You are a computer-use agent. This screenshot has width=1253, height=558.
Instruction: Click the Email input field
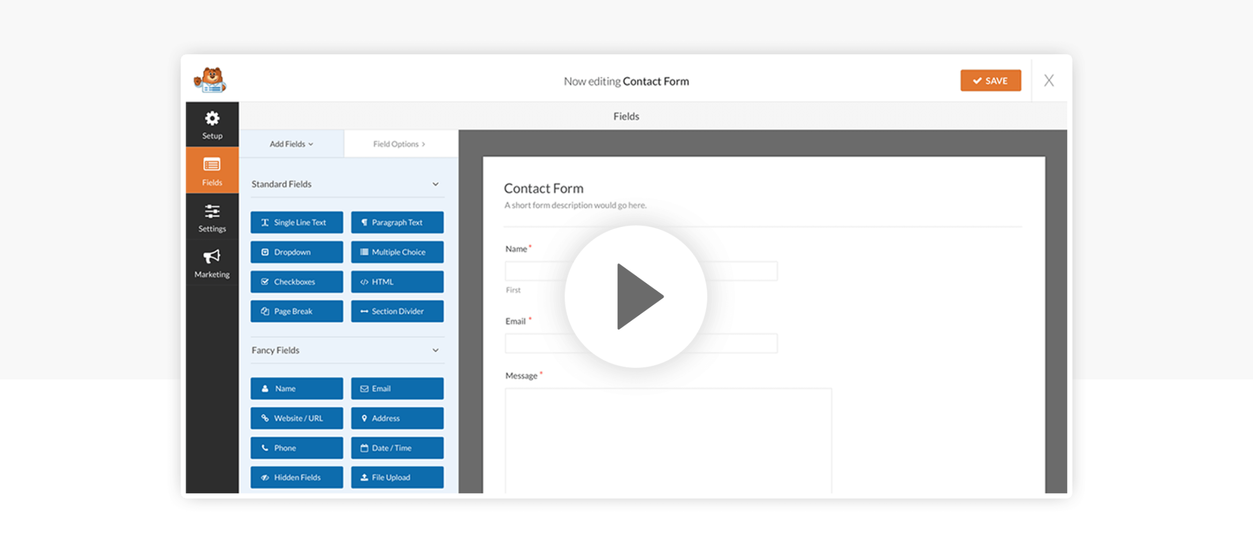click(641, 344)
